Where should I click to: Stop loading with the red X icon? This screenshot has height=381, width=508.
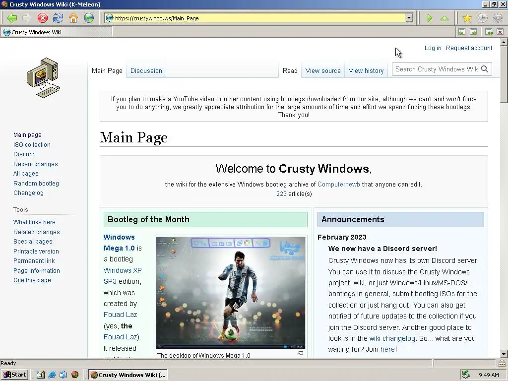[43, 18]
